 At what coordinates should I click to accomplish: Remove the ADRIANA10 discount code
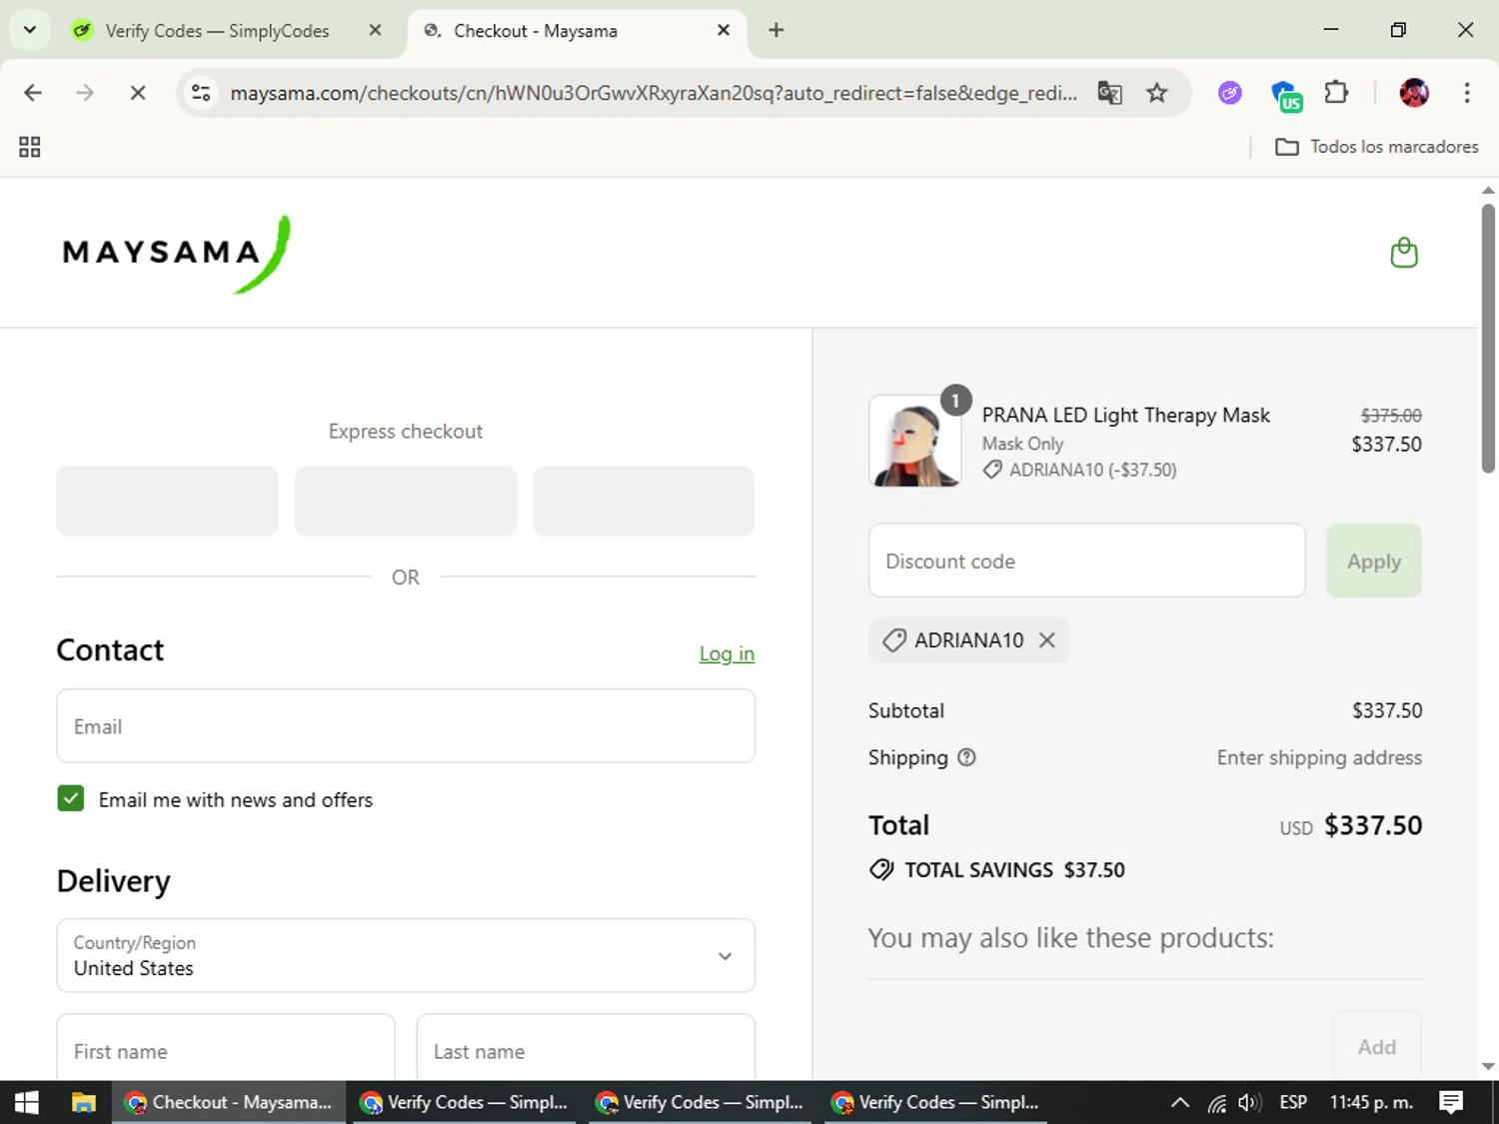[1046, 640]
